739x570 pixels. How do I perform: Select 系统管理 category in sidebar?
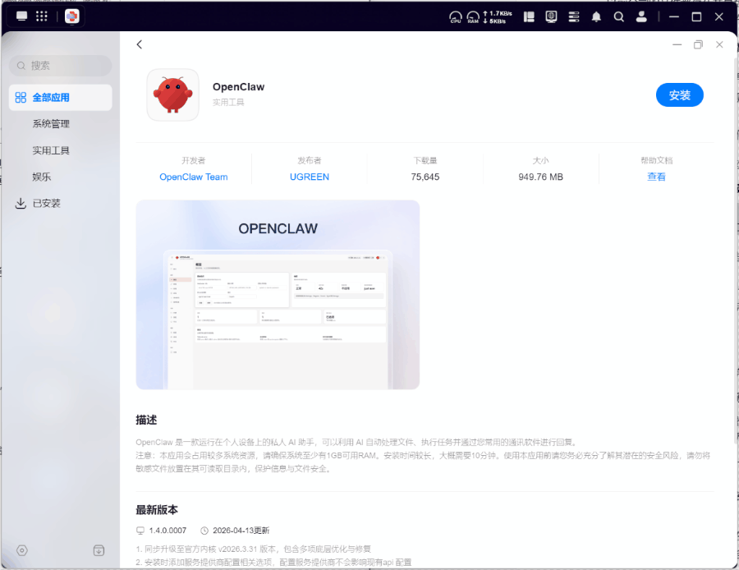(51, 124)
